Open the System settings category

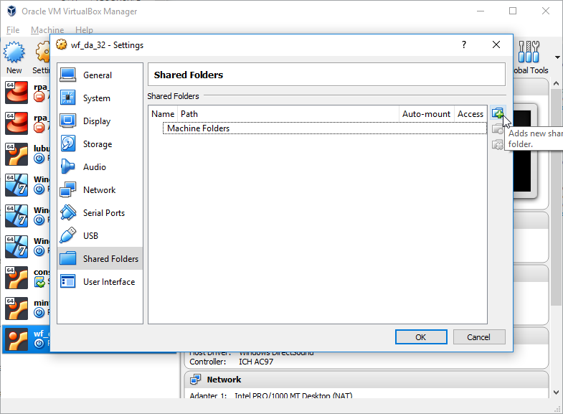point(100,98)
